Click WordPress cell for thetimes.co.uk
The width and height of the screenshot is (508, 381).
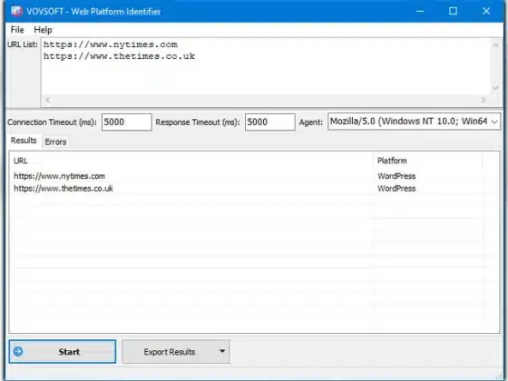[396, 189]
